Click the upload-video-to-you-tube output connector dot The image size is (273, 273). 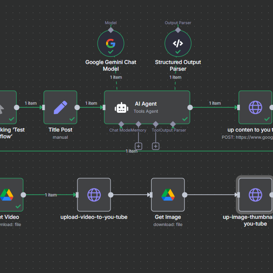click(111, 195)
